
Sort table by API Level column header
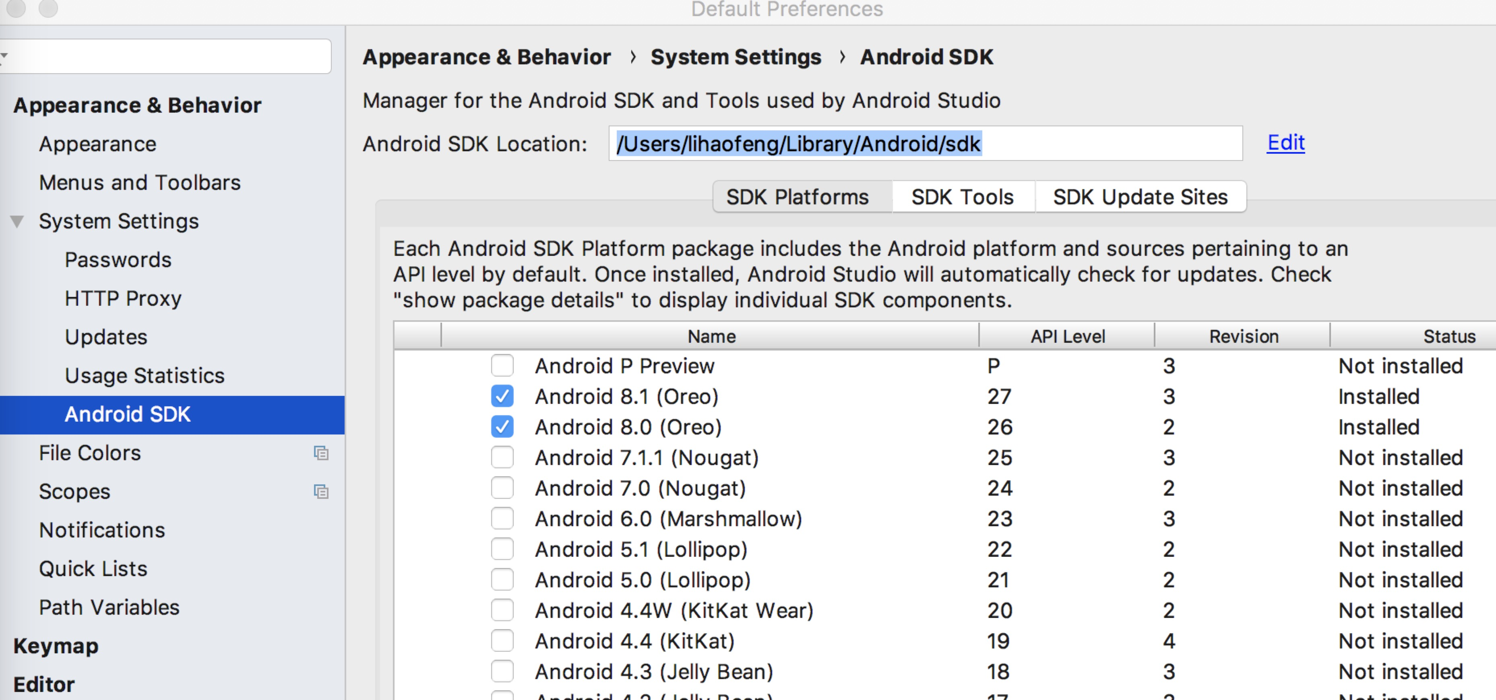pos(1067,336)
